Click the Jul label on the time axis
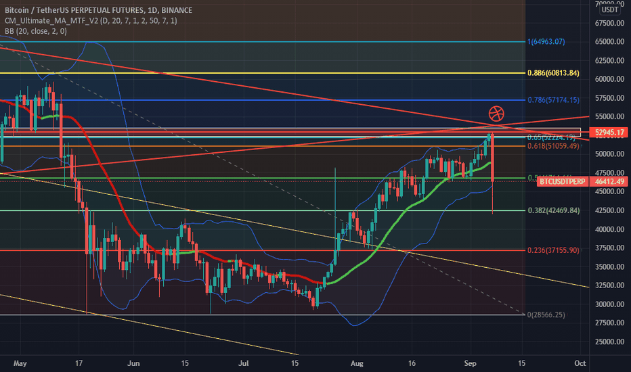This screenshot has width=631, height=372. click(244, 364)
